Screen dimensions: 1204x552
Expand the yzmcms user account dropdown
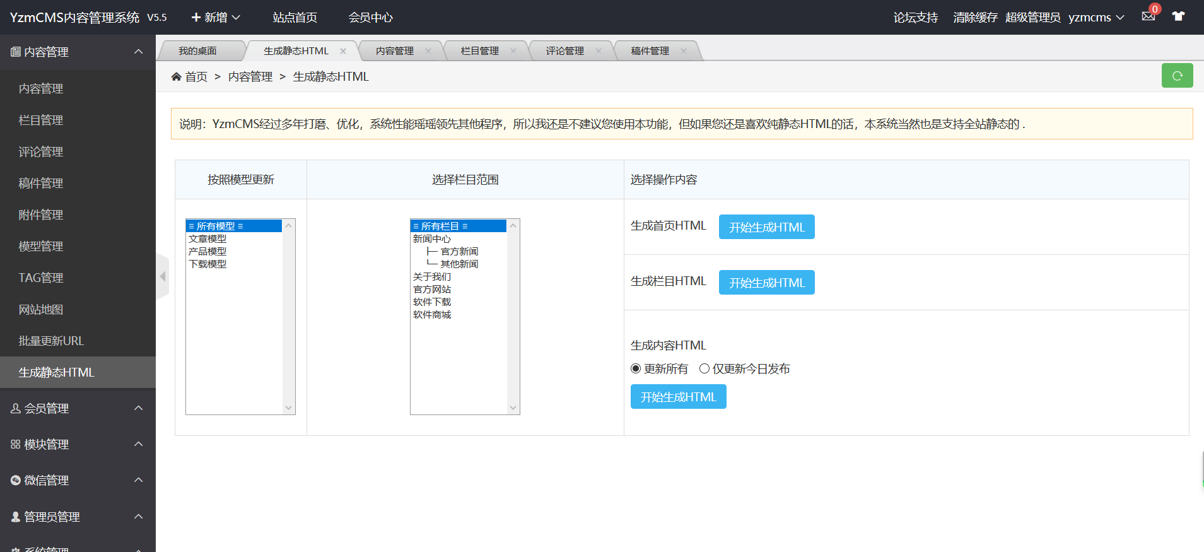pos(1096,17)
